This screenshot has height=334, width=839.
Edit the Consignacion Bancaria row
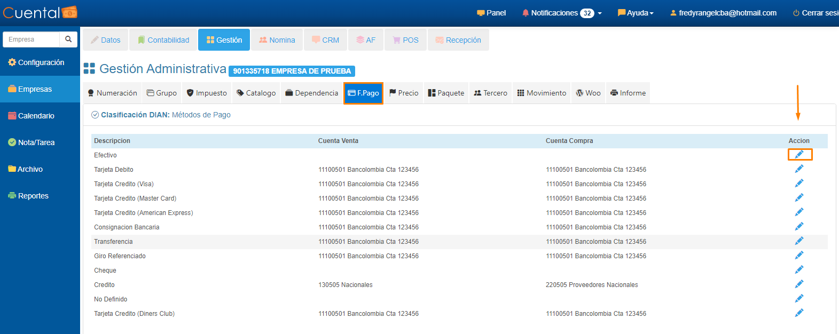[799, 227]
